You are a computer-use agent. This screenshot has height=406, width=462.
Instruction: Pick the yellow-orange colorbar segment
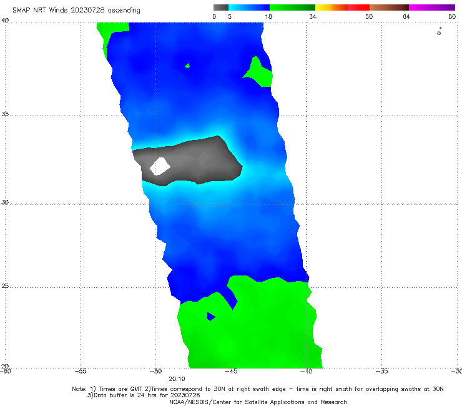tap(331, 7)
